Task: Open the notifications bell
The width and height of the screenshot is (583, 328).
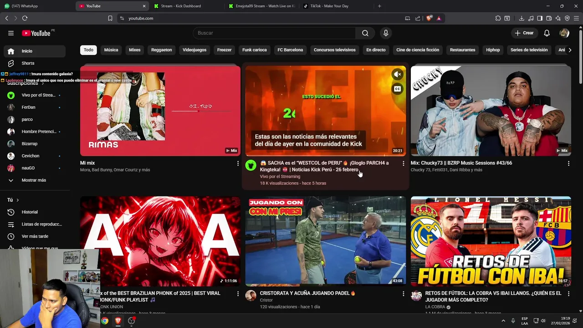Action: pos(547,33)
